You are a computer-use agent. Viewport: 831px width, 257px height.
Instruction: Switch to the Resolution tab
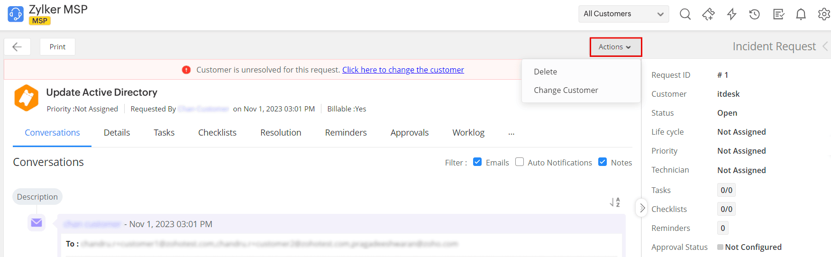point(281,133)
